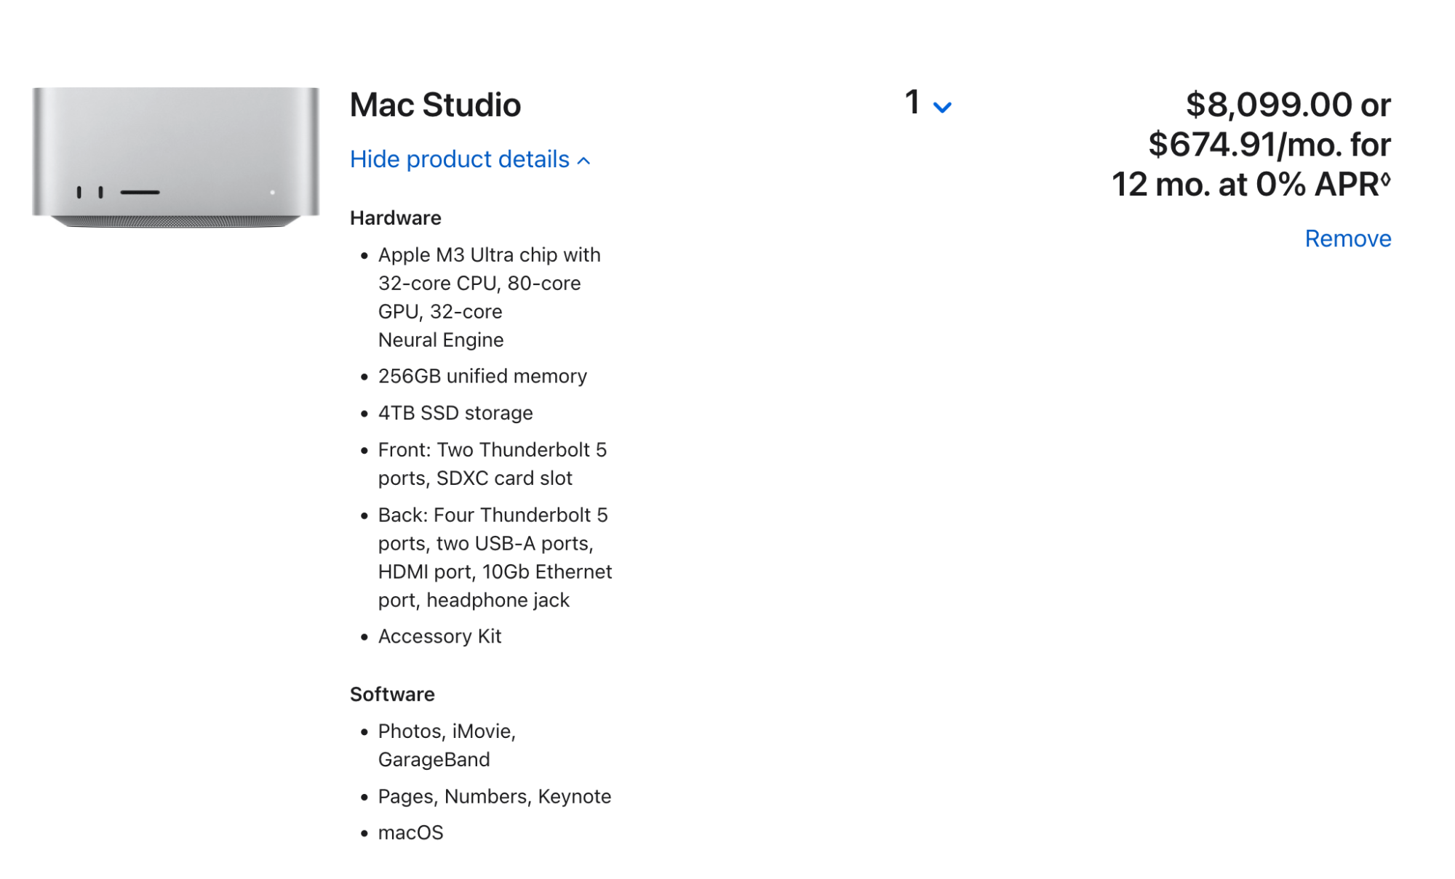Click the Photos, iMovie, GarageBand bullet

pyautogui.click(x=447, y=744)
